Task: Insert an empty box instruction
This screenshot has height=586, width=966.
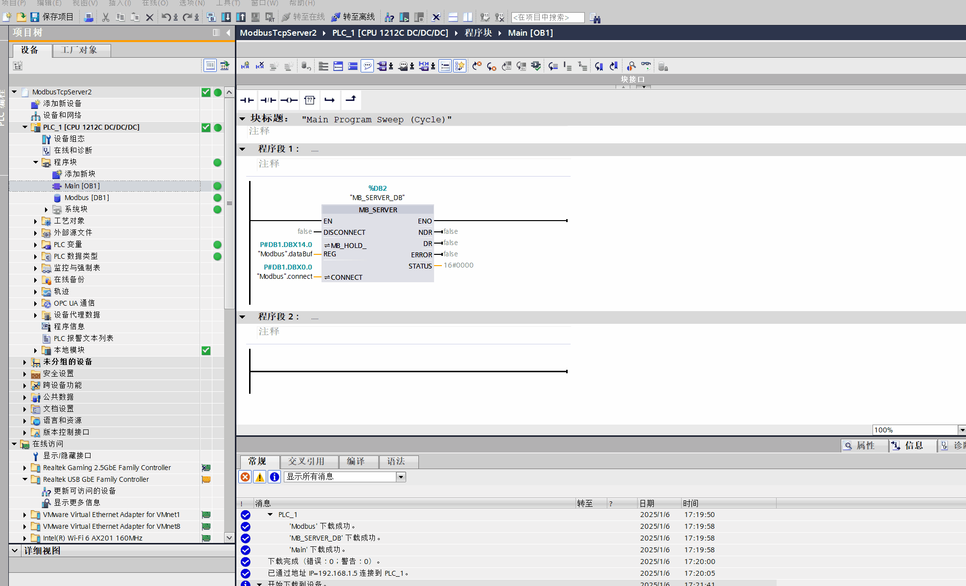Action: click(x=310, y=100)
